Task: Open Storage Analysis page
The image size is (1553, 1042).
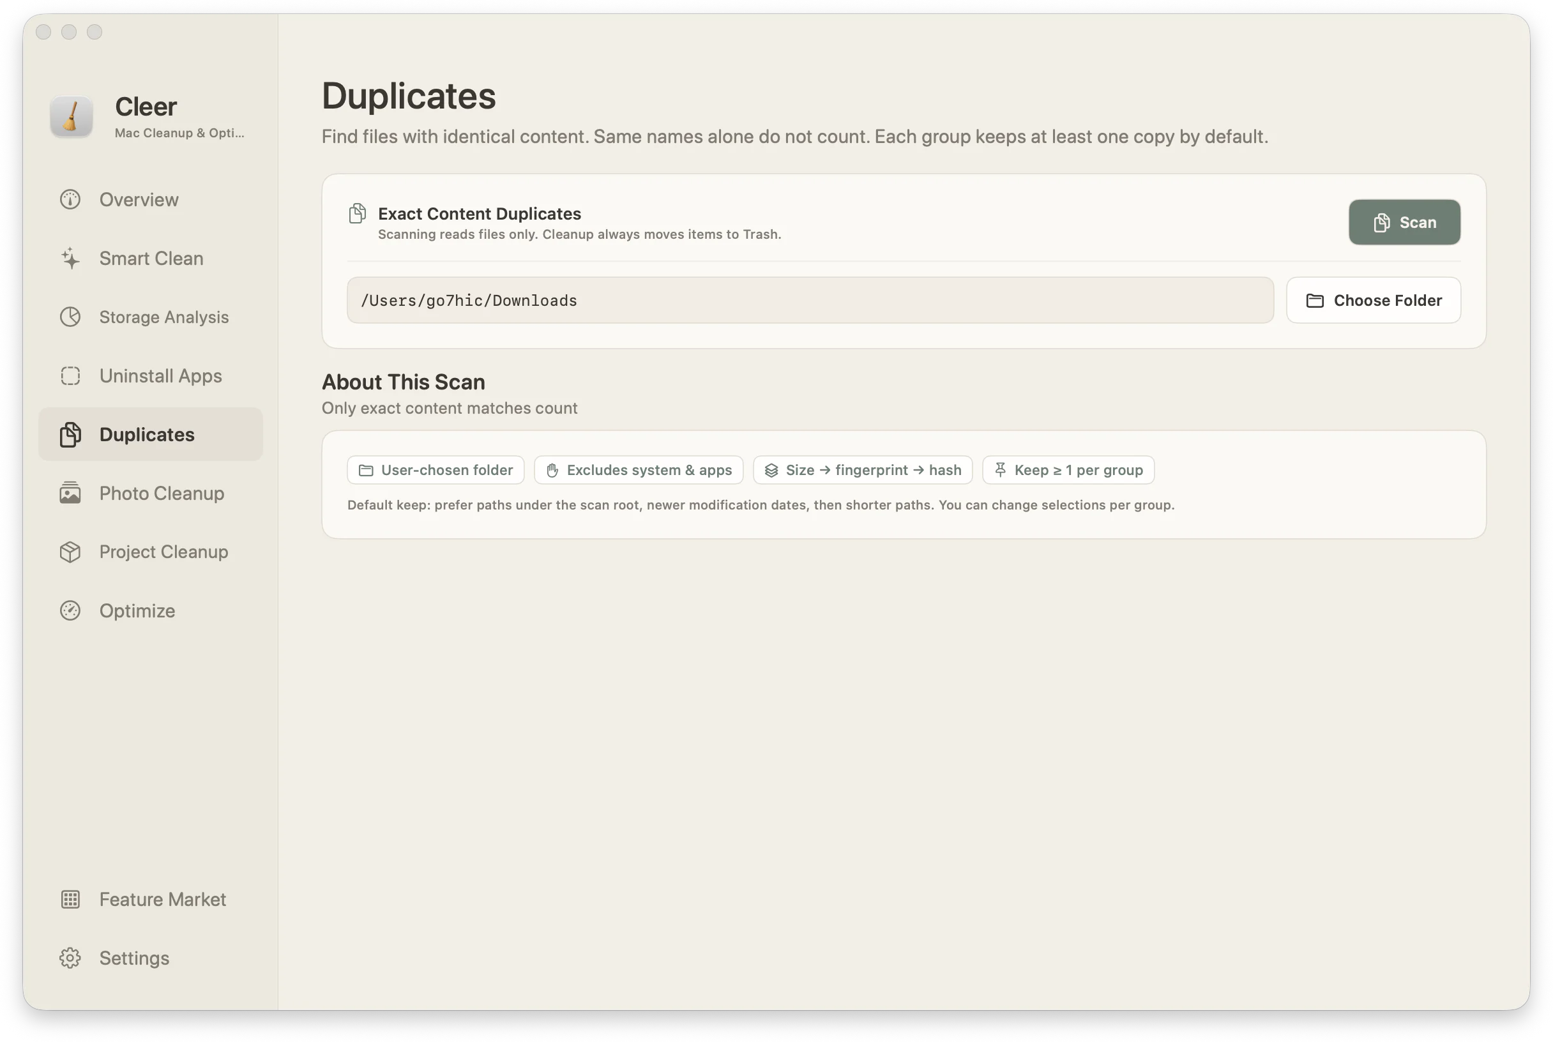Action: [x=151, y=317]
